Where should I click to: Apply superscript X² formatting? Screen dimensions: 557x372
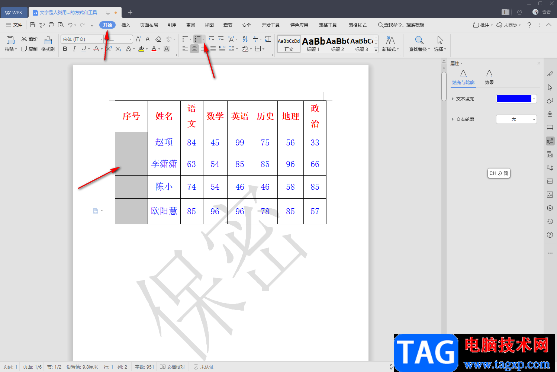109,49
